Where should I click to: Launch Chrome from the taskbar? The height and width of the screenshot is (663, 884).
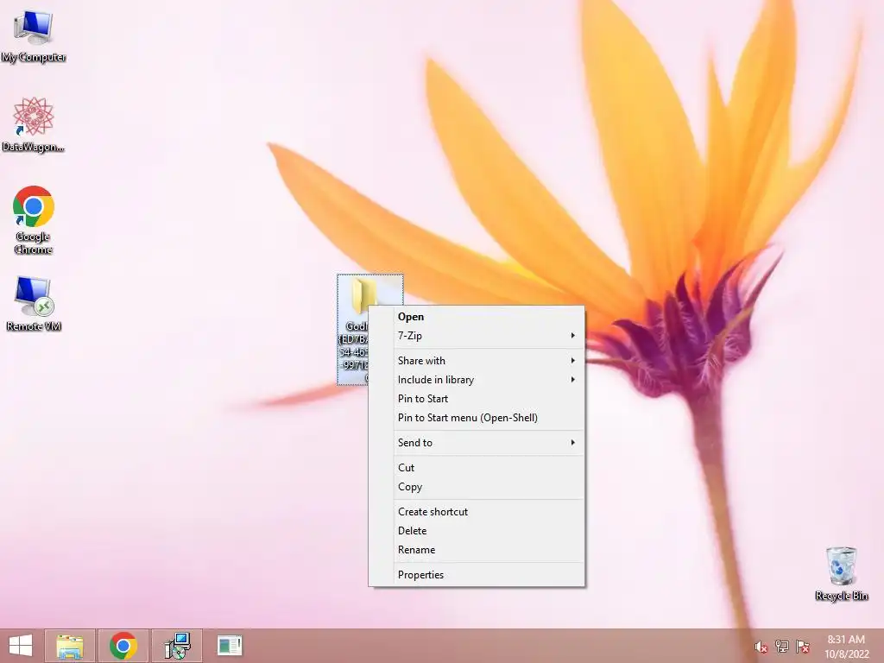click(x=123, y=646)
